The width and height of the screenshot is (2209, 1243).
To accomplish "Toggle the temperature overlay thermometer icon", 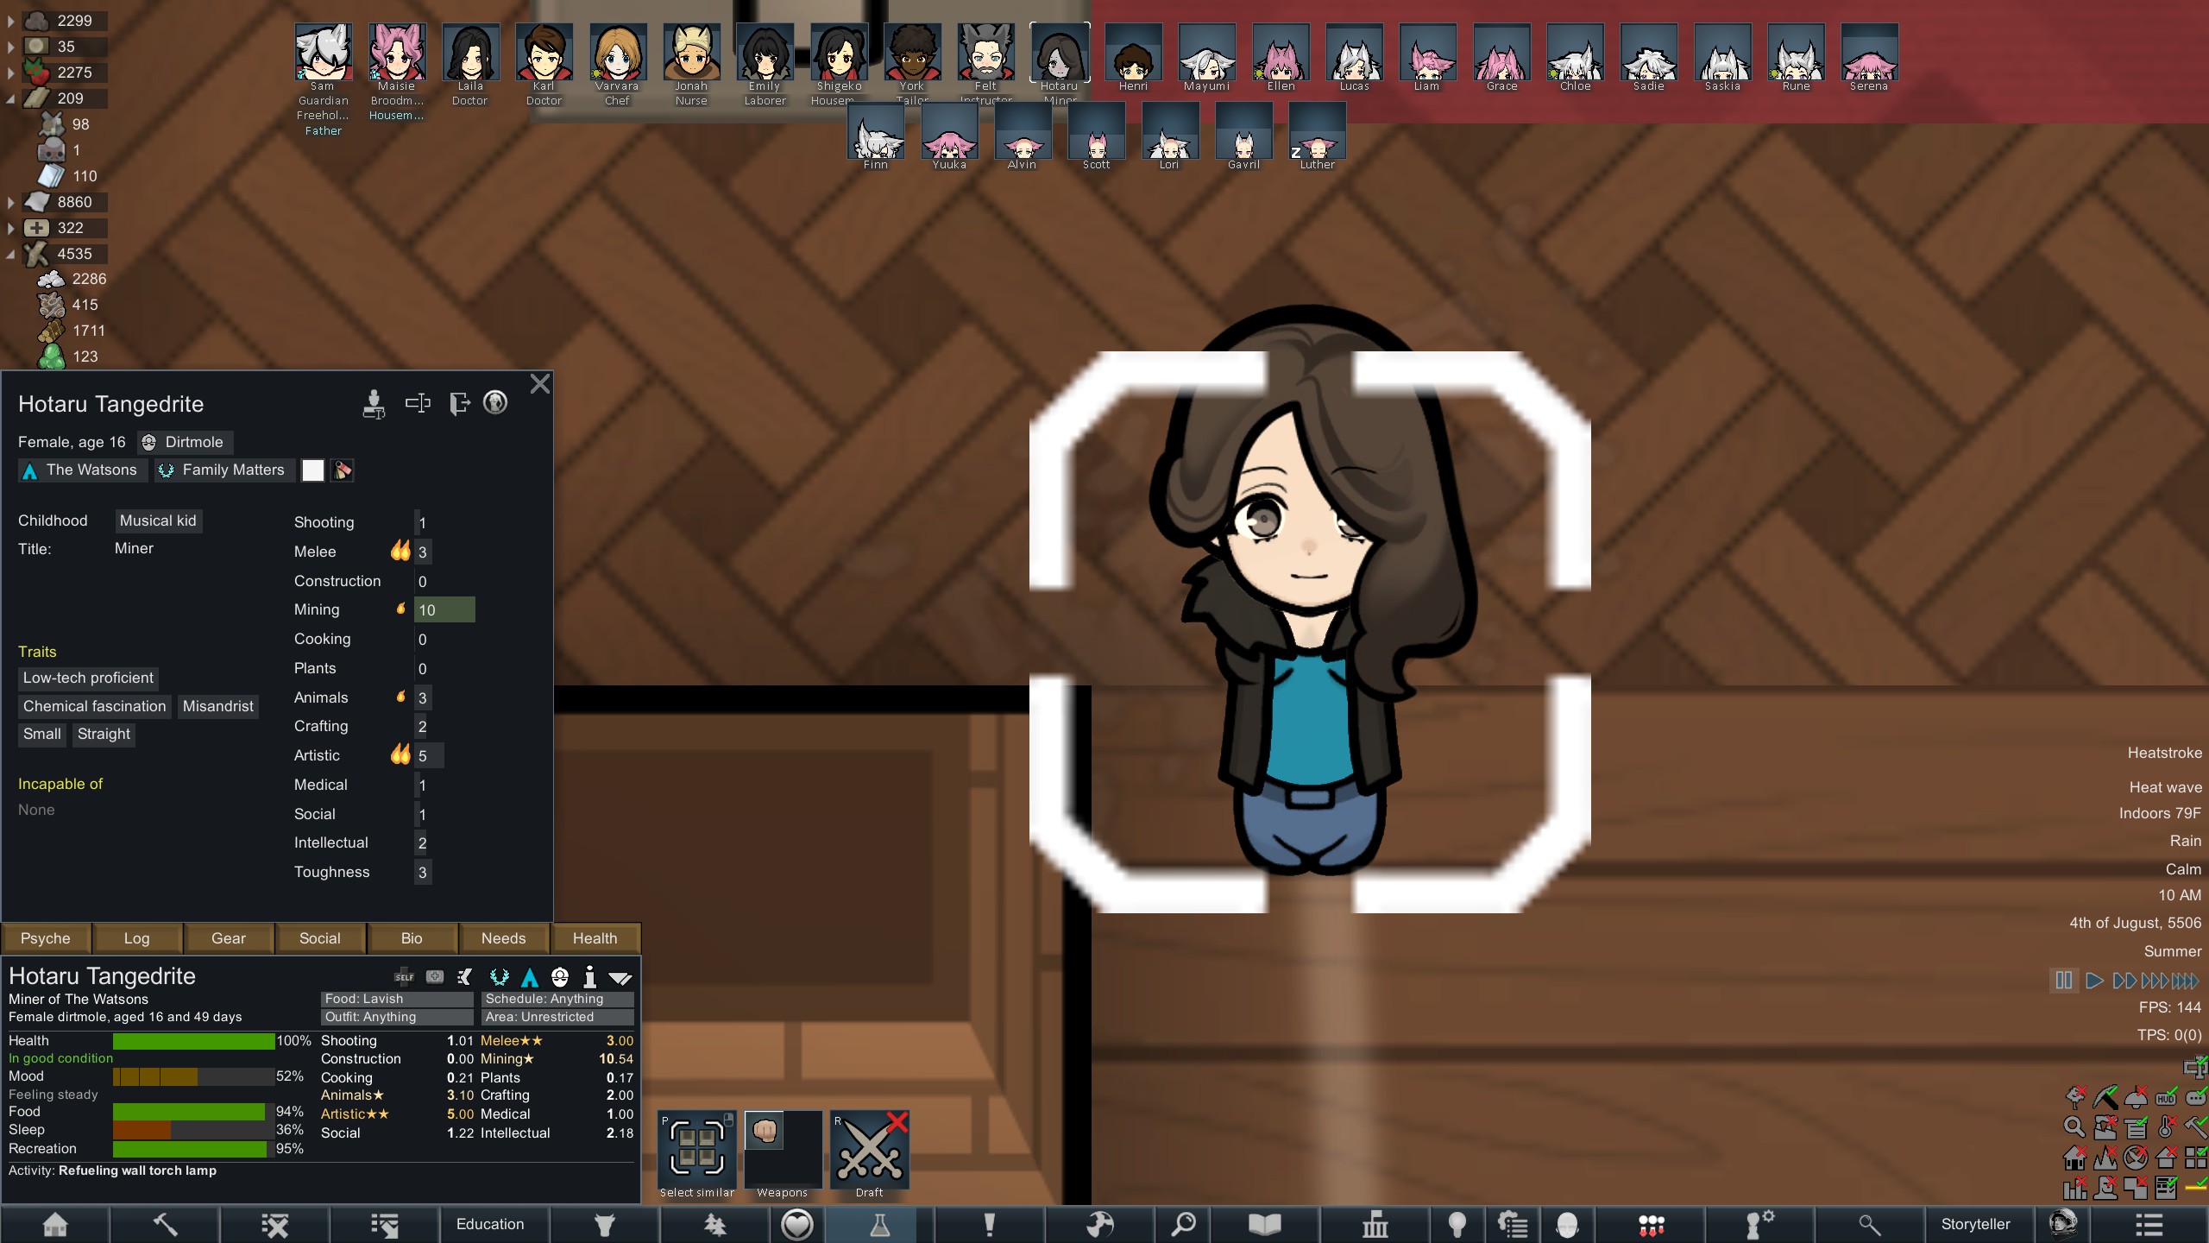I will (2165, 1127).
